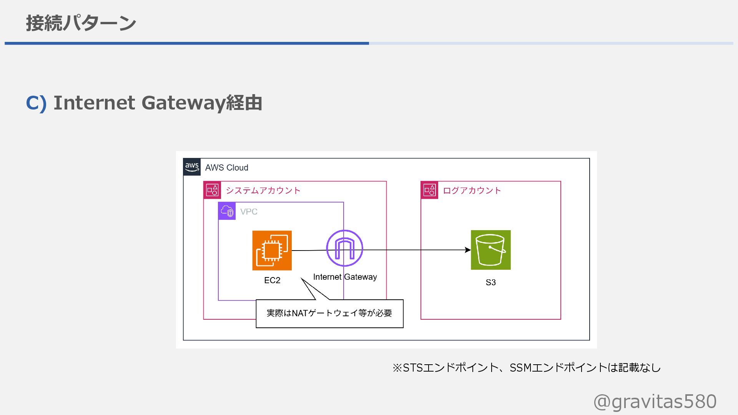738x415 pixels.
Task: Click the orange EC2 instance icon
Action: [x=272, y=250]
